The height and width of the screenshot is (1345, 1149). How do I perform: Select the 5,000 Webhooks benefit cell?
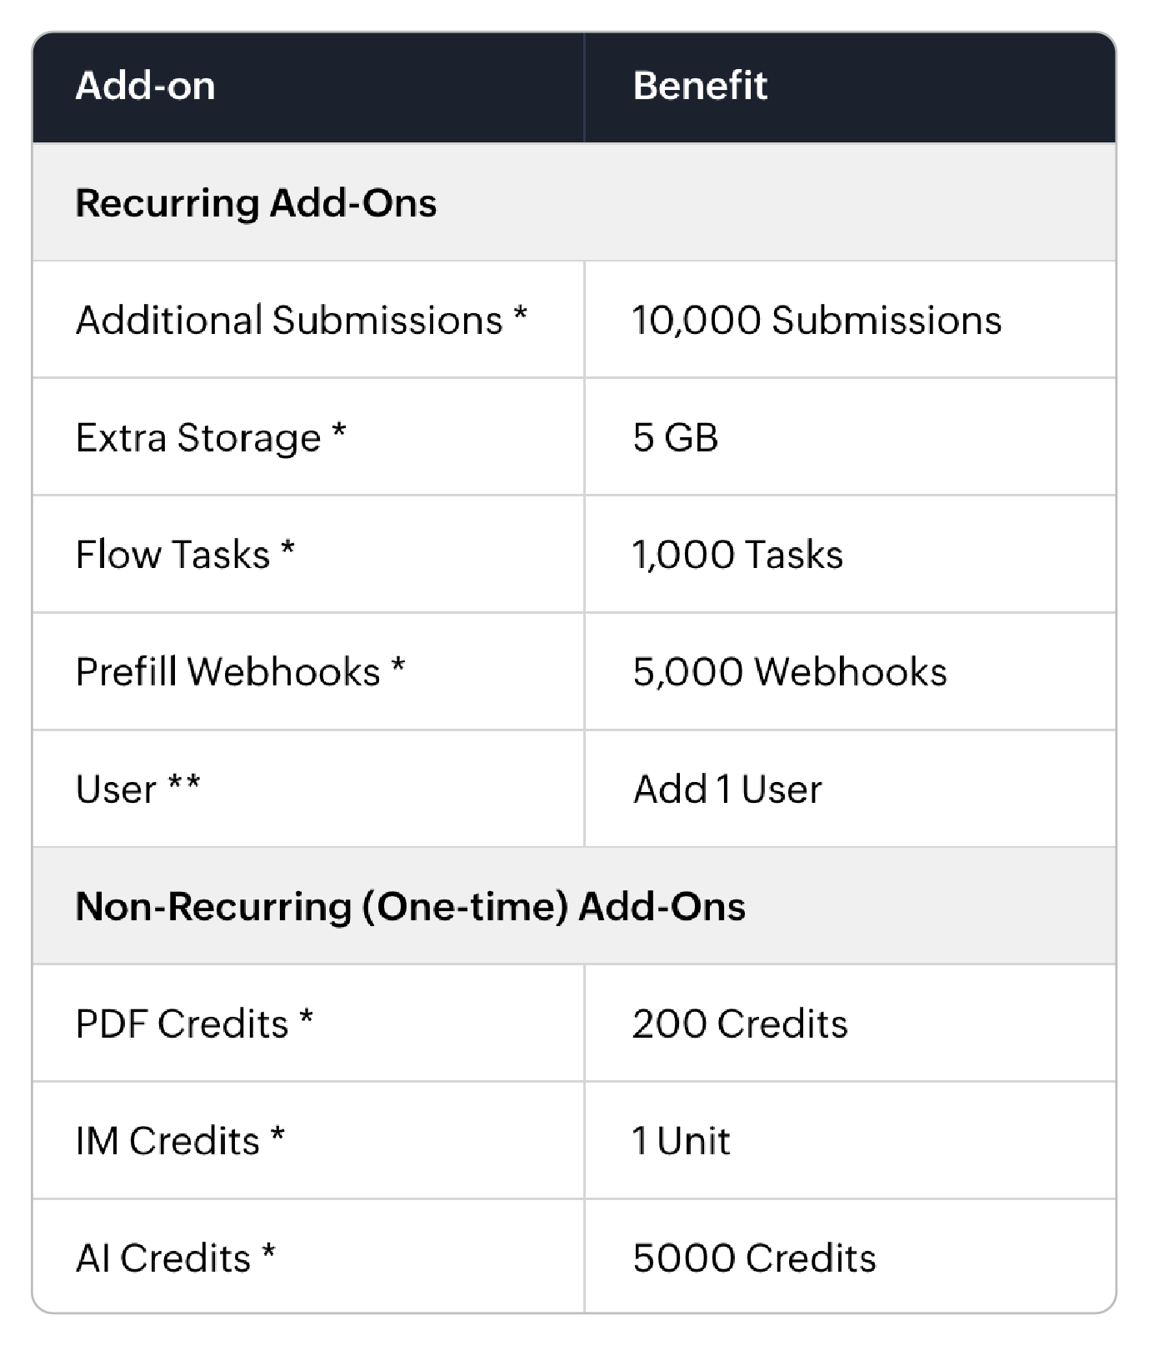click(x=790, y=672)
